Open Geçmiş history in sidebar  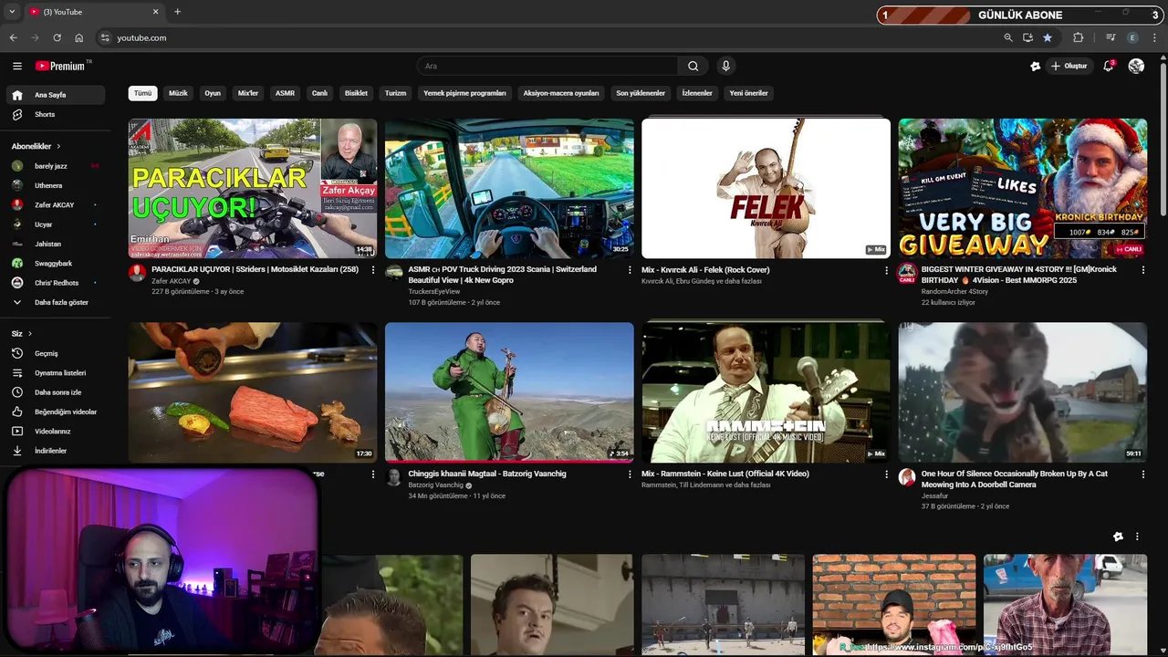click(x=56, y=353)
